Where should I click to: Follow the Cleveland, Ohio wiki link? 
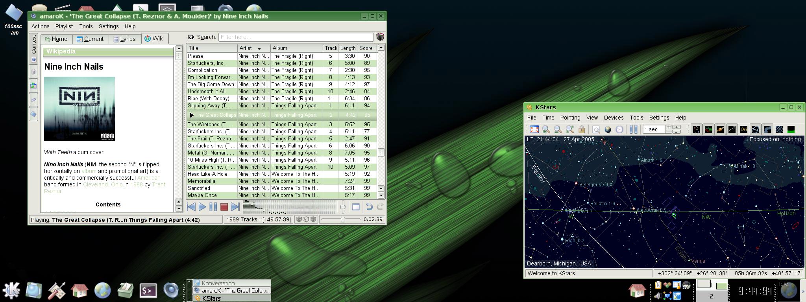point(103,184)
